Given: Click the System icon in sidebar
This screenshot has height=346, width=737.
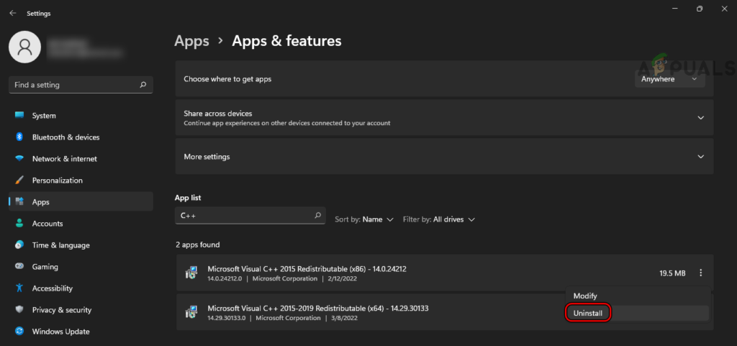Looking at the screenshot, I should [x=19, y=116].
